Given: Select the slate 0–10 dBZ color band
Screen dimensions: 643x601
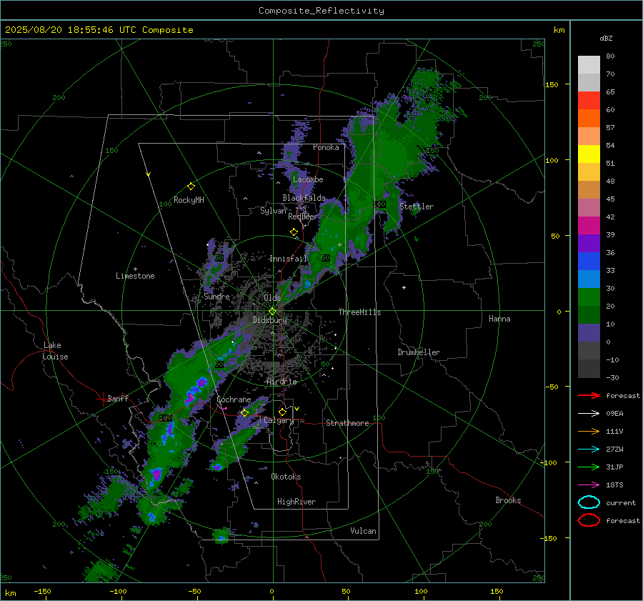Looking at the screenshot, I should [x=589, y=333].
